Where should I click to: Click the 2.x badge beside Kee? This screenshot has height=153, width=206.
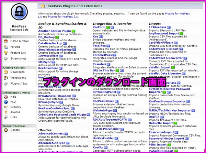pyautogui.click(x=101, y=37)
